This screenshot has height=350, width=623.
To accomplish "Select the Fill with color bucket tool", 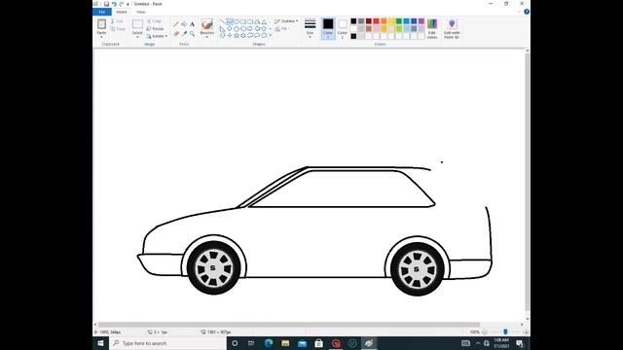I will click(184, 24).
